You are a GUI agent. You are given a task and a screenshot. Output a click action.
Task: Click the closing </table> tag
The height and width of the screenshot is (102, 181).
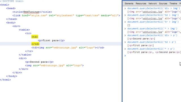click(25, 55)
